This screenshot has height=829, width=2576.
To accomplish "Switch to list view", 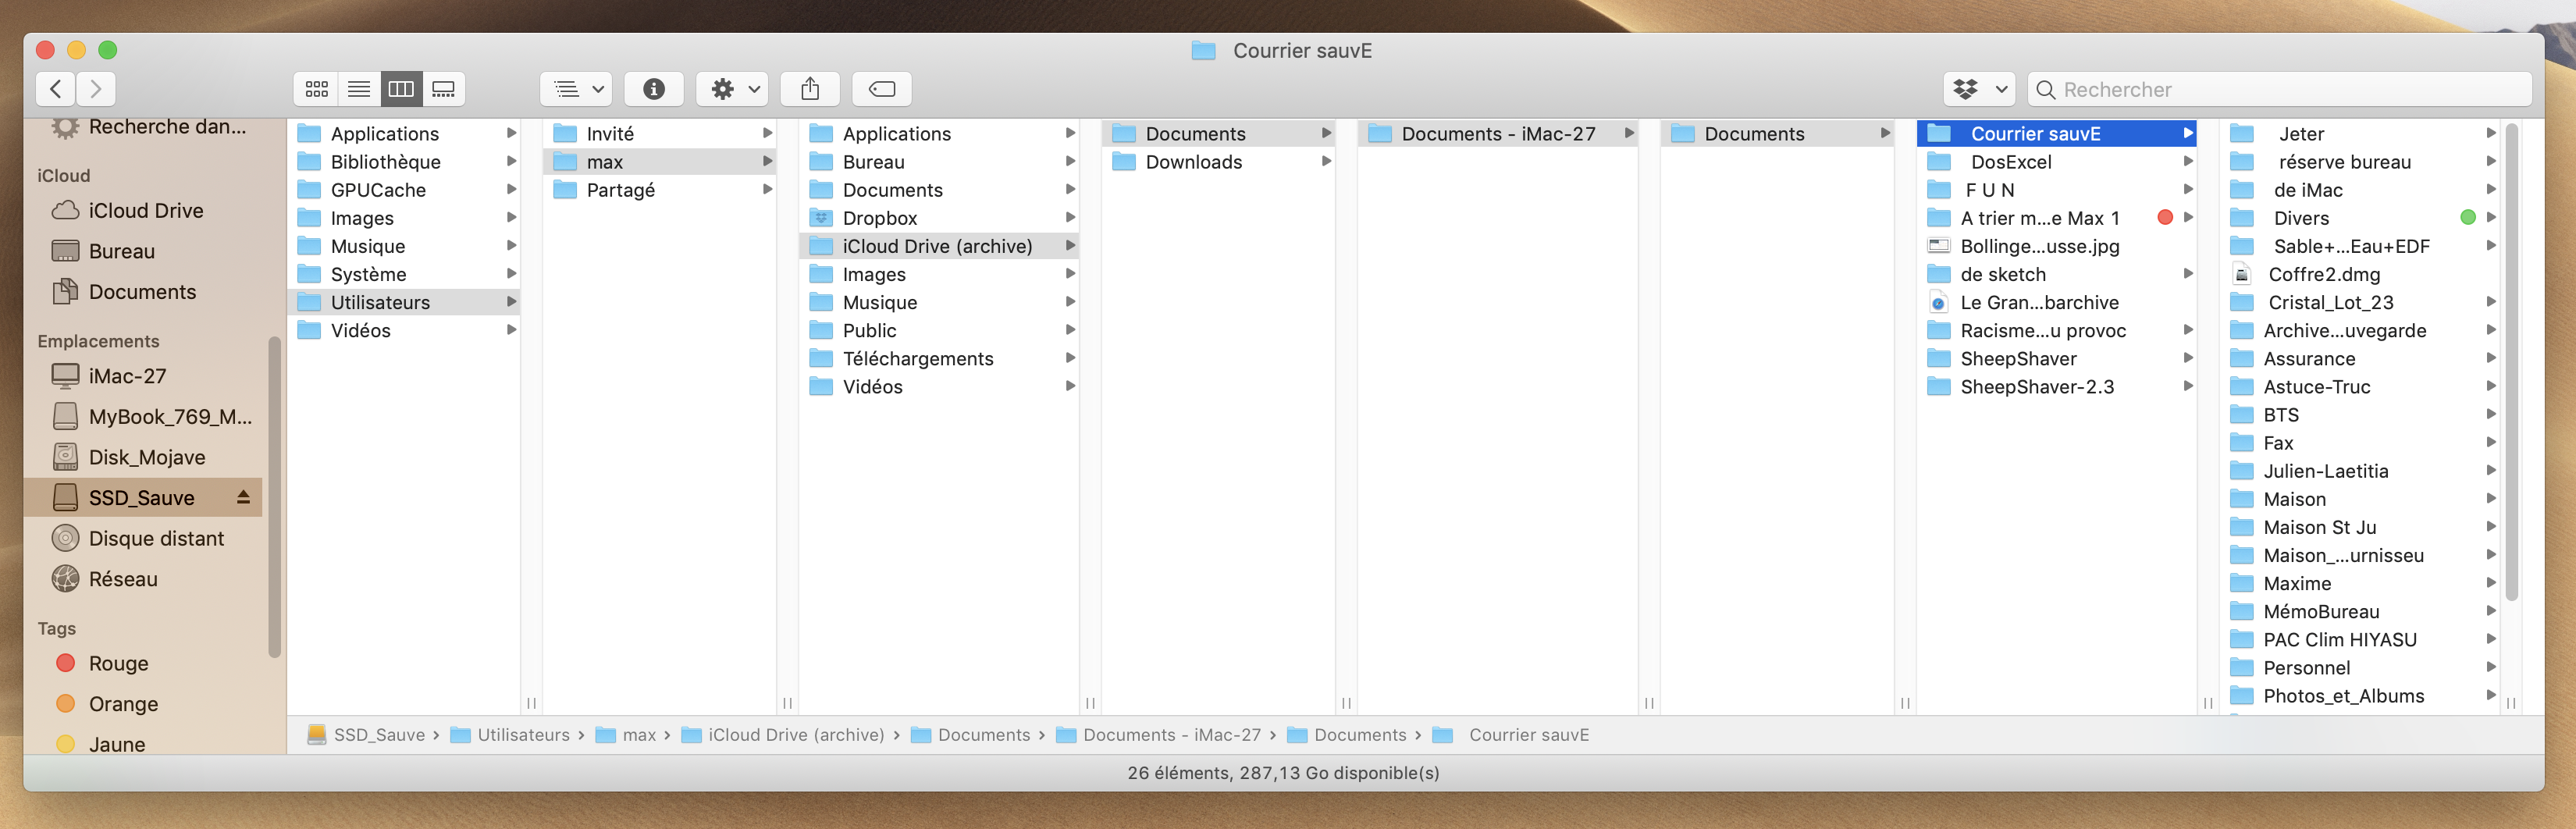I will [359, 89].
